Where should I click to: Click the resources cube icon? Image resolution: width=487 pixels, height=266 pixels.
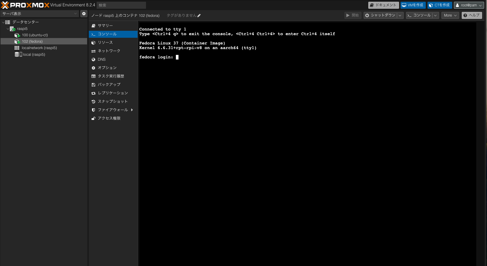coord(93,43)
